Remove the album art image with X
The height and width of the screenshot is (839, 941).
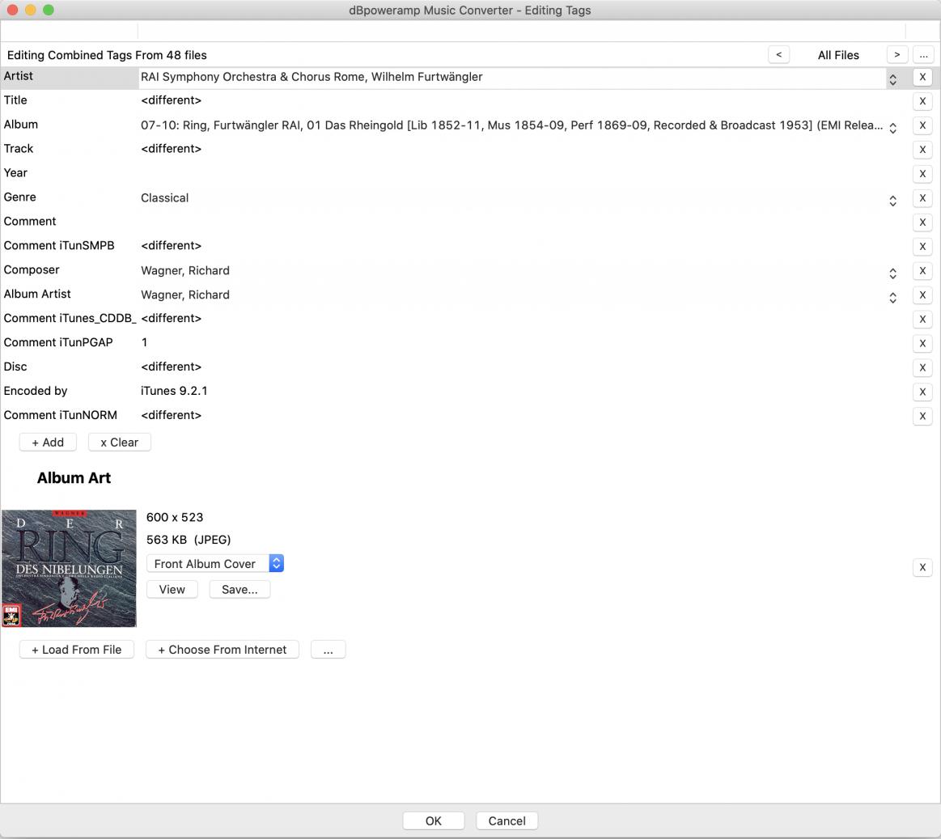point(922,567)
